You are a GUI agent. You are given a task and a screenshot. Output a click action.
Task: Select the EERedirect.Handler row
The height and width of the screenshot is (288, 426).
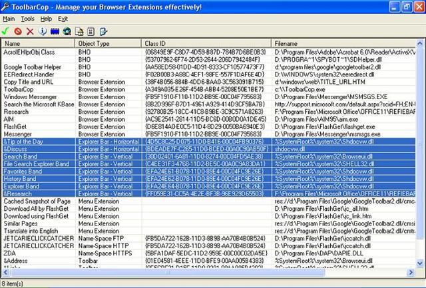point(208,74)
